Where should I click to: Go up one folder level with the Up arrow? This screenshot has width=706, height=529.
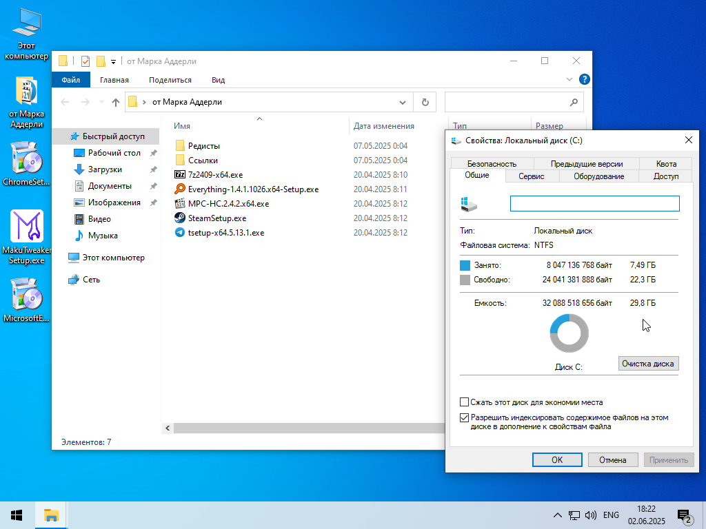click(116, 102)
